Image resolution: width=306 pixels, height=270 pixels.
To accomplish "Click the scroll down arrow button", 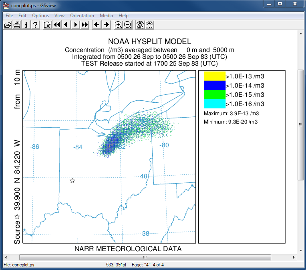I will [x=300, y=251].
